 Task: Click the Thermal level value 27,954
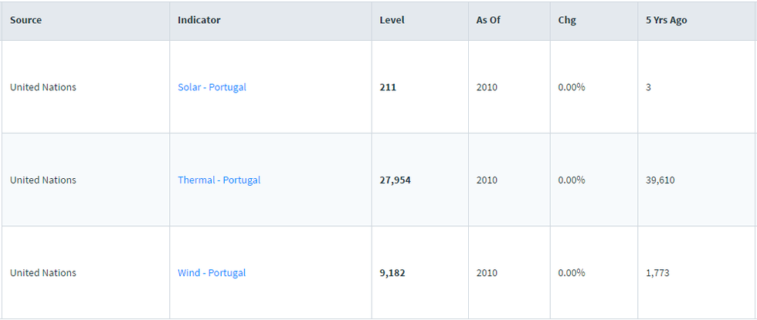coord(395,180)
